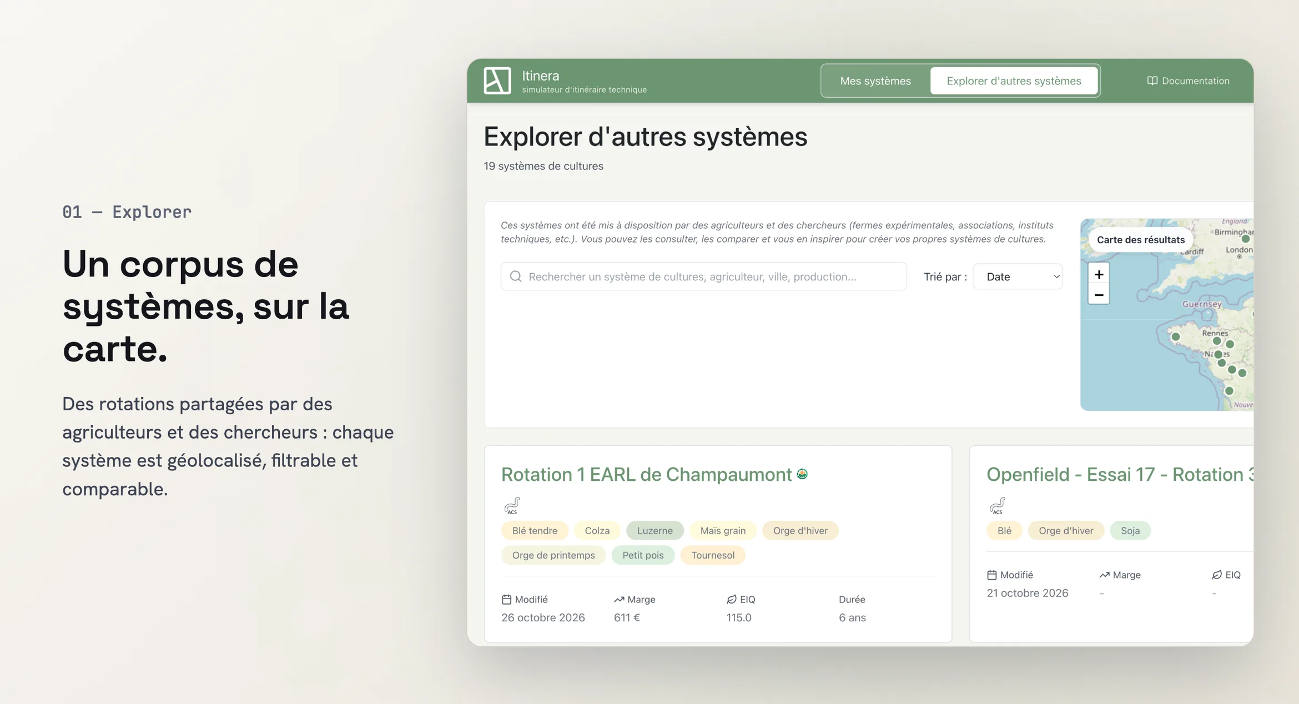Click the search magnifier icon
The height and width of the screenshot is (704, 1299).
click(516, 276)
